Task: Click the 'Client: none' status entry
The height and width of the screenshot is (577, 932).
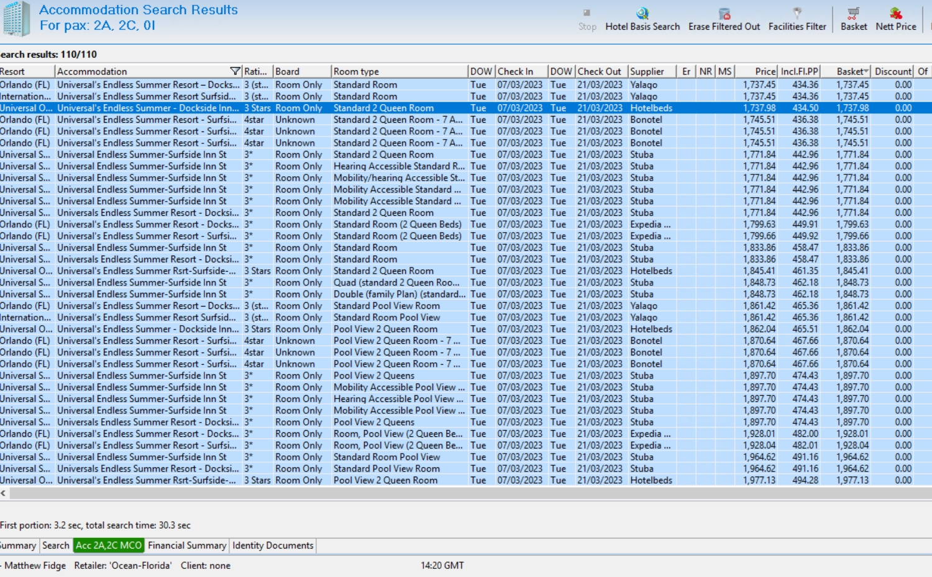Action: 206,565
